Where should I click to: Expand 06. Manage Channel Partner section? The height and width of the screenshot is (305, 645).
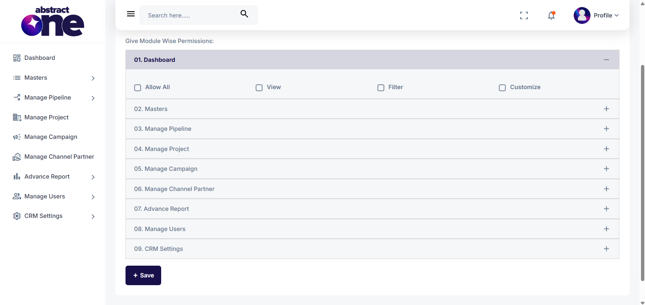click(606, 189)
